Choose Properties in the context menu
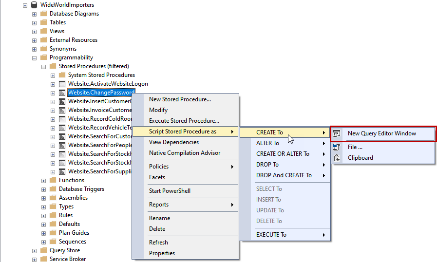Image resolution: width=437 pixels, height=262 pixels. [x=185, y=253]
